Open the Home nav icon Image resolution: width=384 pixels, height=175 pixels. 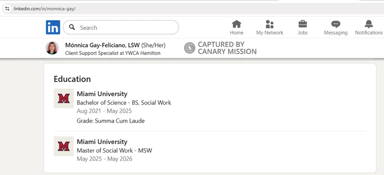[237, 24]
